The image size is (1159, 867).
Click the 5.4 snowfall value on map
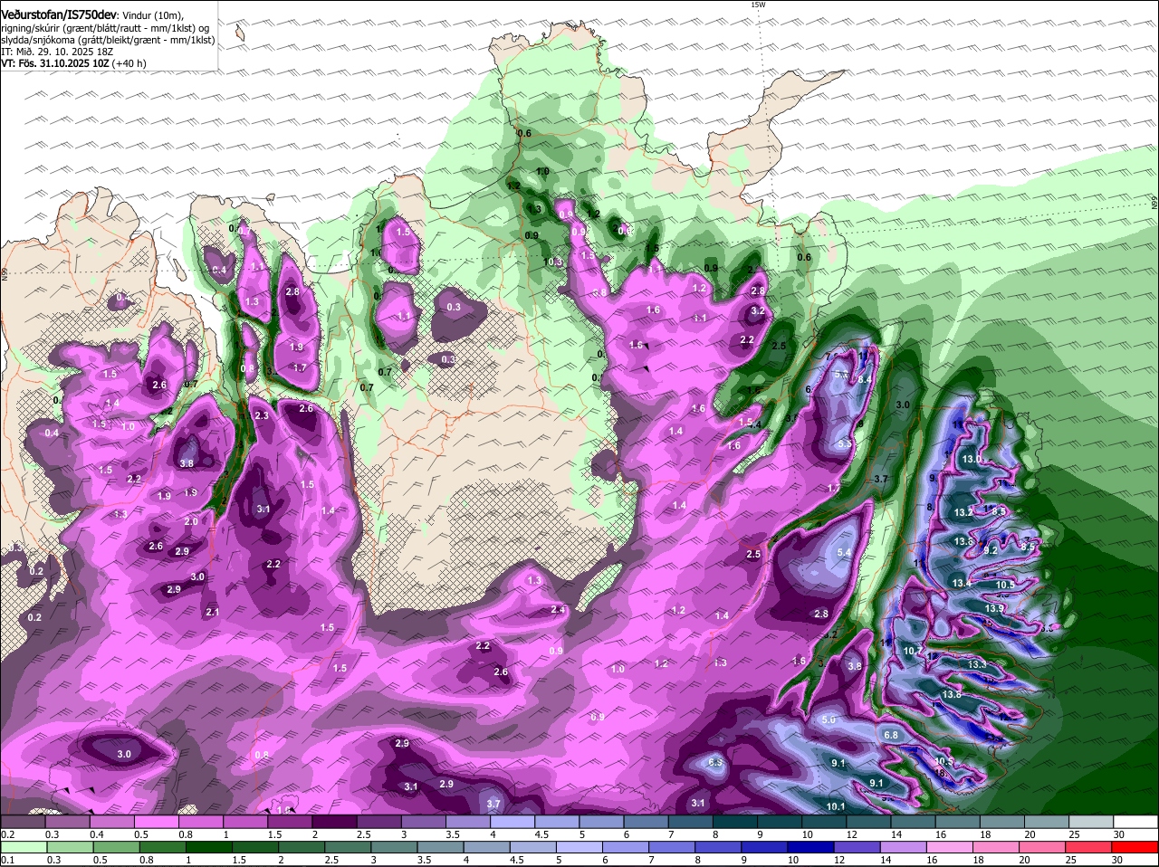[845, 553]
